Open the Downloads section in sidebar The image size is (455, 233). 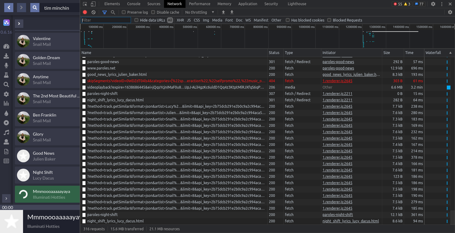(6, 56)
